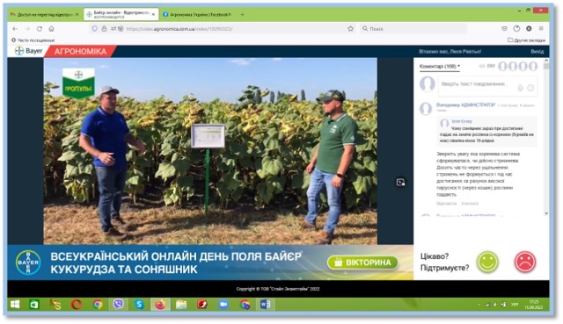Go back with the browser back arrow
Image resolution: width=563 pixels, height=324 pixels.
coord(15,29)
